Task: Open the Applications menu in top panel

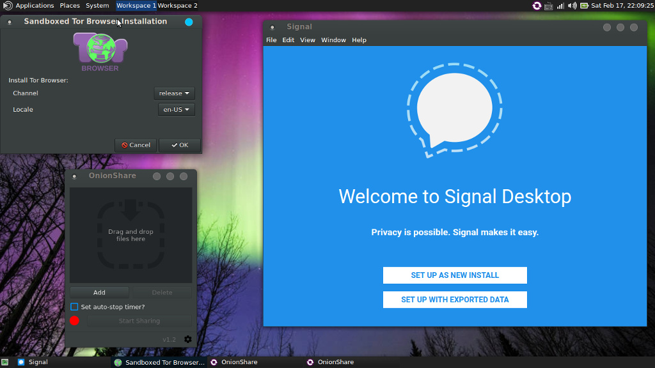Action: 35,6
